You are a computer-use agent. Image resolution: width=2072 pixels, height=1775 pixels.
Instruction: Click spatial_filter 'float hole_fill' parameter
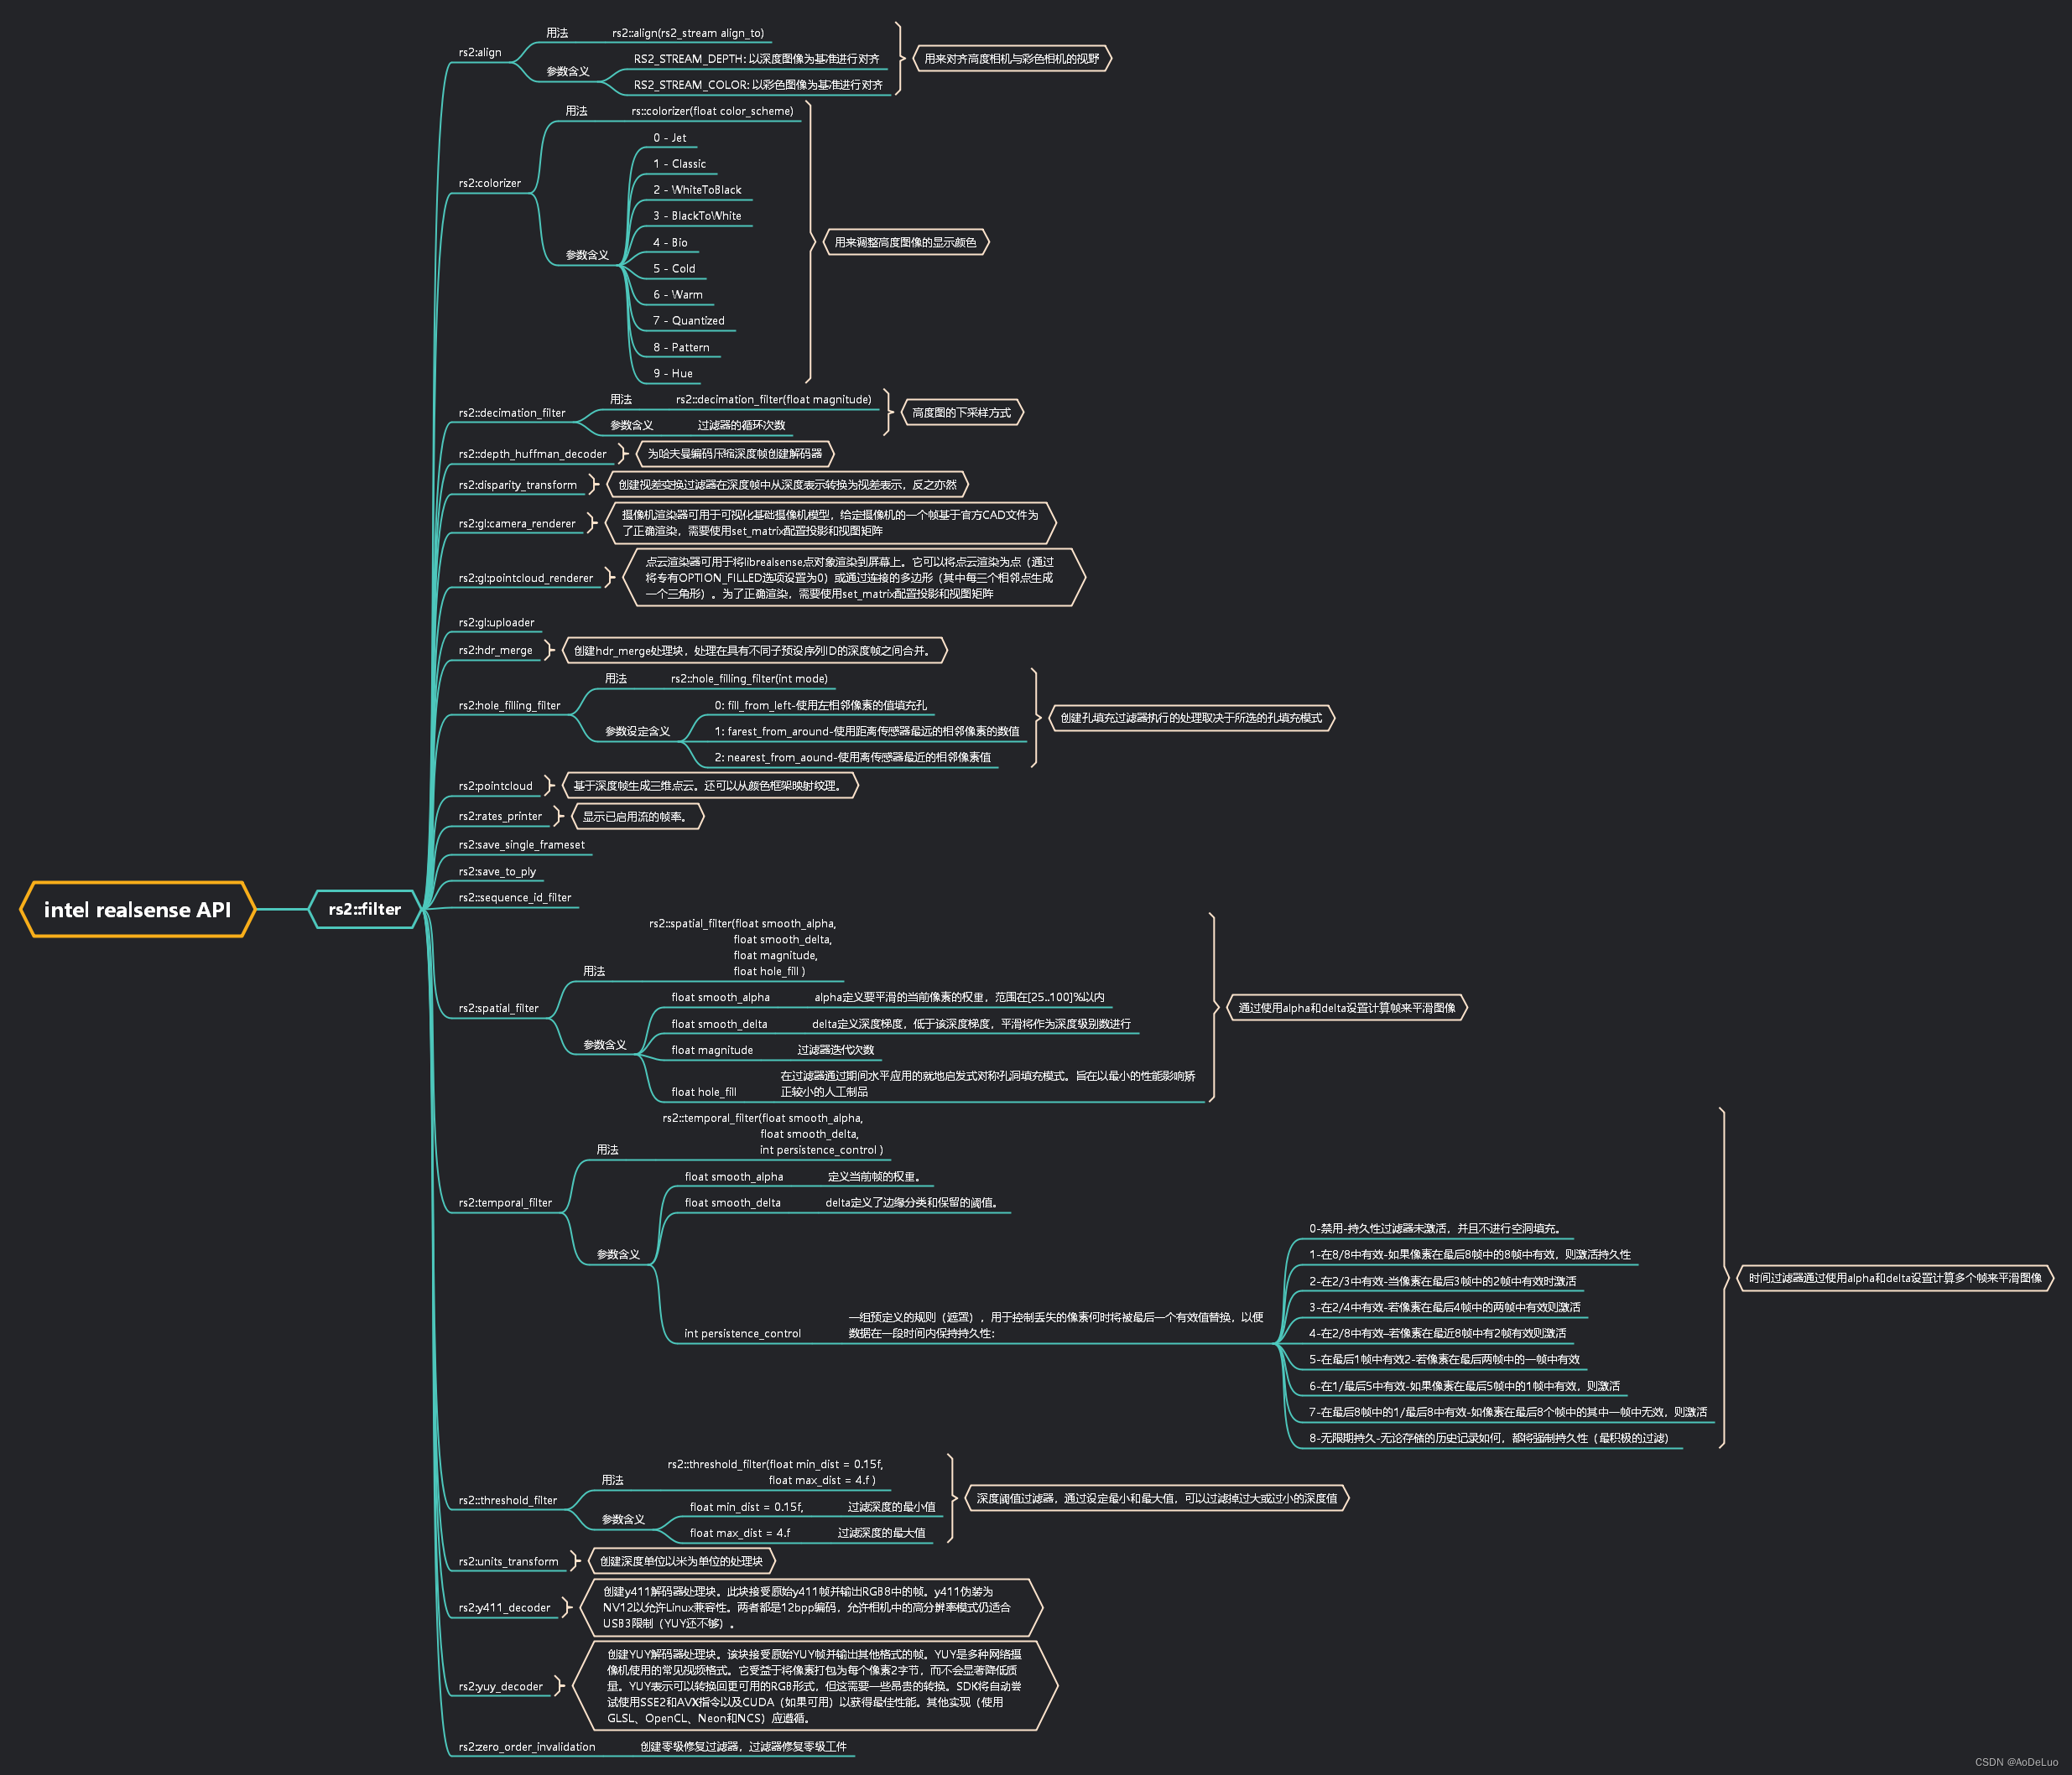[x=704, y=1093]
